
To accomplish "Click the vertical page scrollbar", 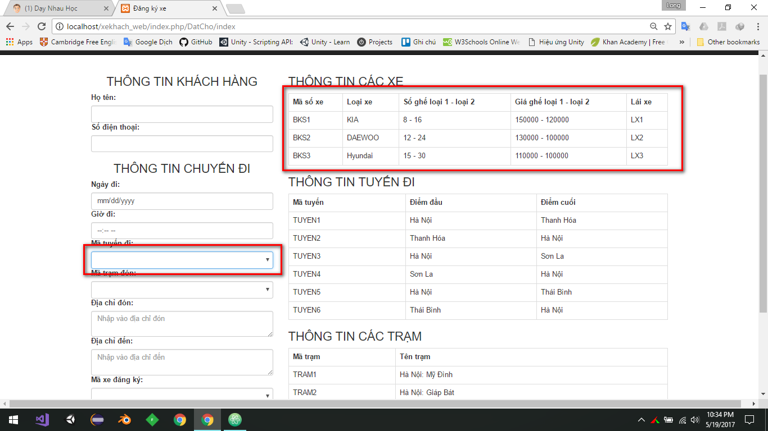I will 763,191.
